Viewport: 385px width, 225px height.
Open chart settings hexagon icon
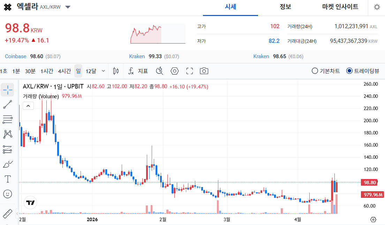point(175,71)
